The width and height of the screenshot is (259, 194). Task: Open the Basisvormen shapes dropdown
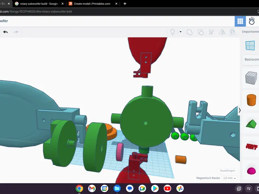click(251, 59)
